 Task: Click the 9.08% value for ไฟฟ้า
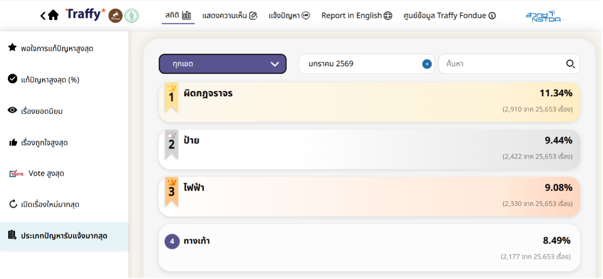(559, 188)
